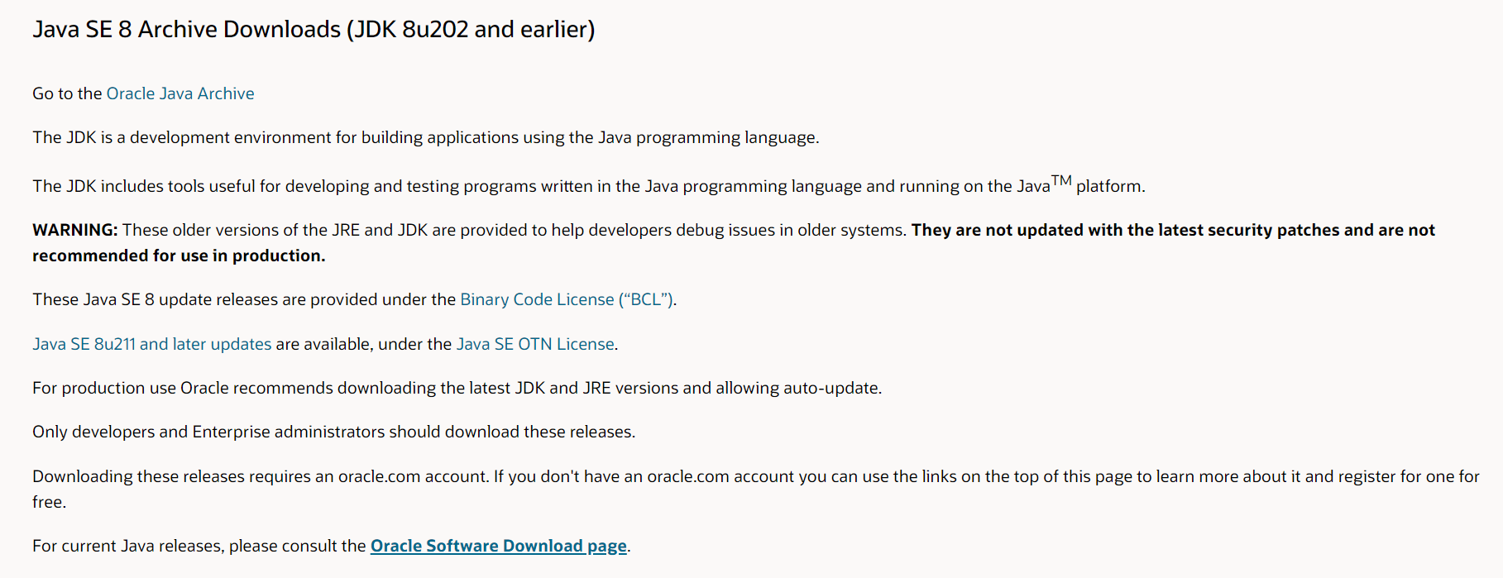
Task: Open the Java SE OTN License link
Action: point(535,344)
